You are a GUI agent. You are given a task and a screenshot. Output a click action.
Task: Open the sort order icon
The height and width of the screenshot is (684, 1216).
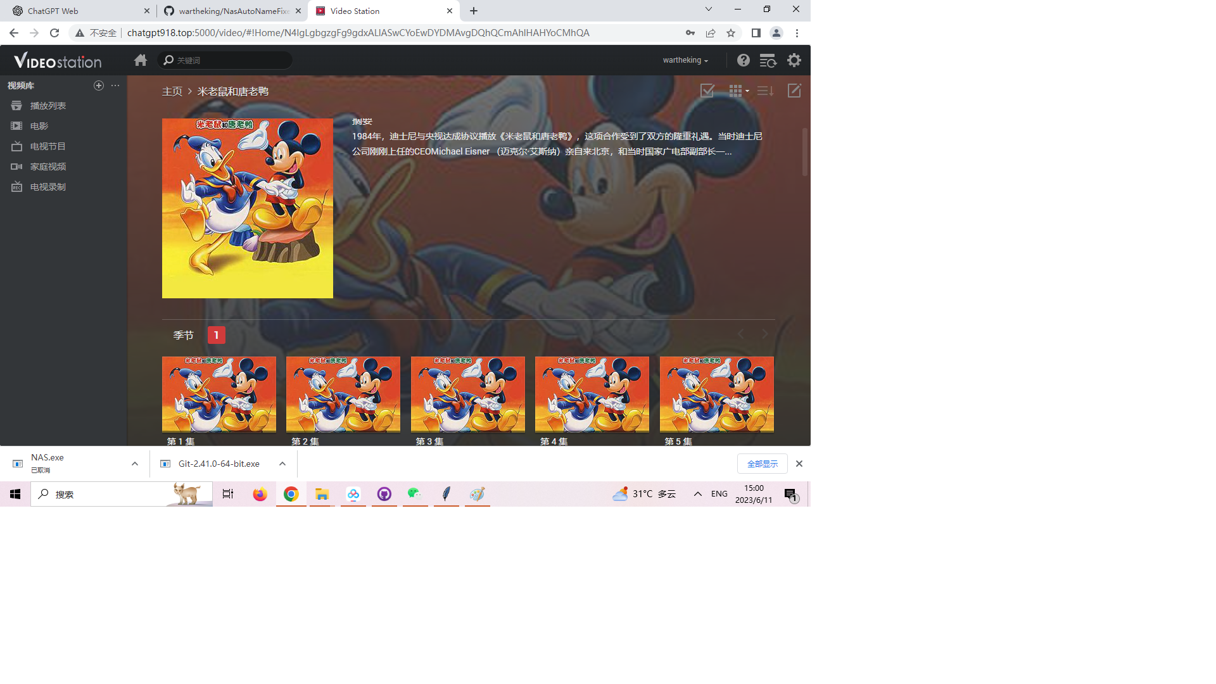[765, 91]
